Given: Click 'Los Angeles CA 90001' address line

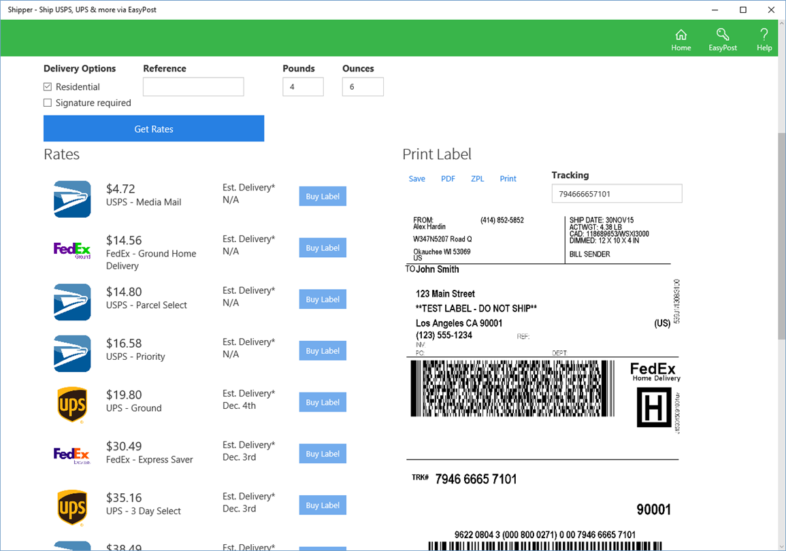Looking at the screenshot, I should click(459, 323).
